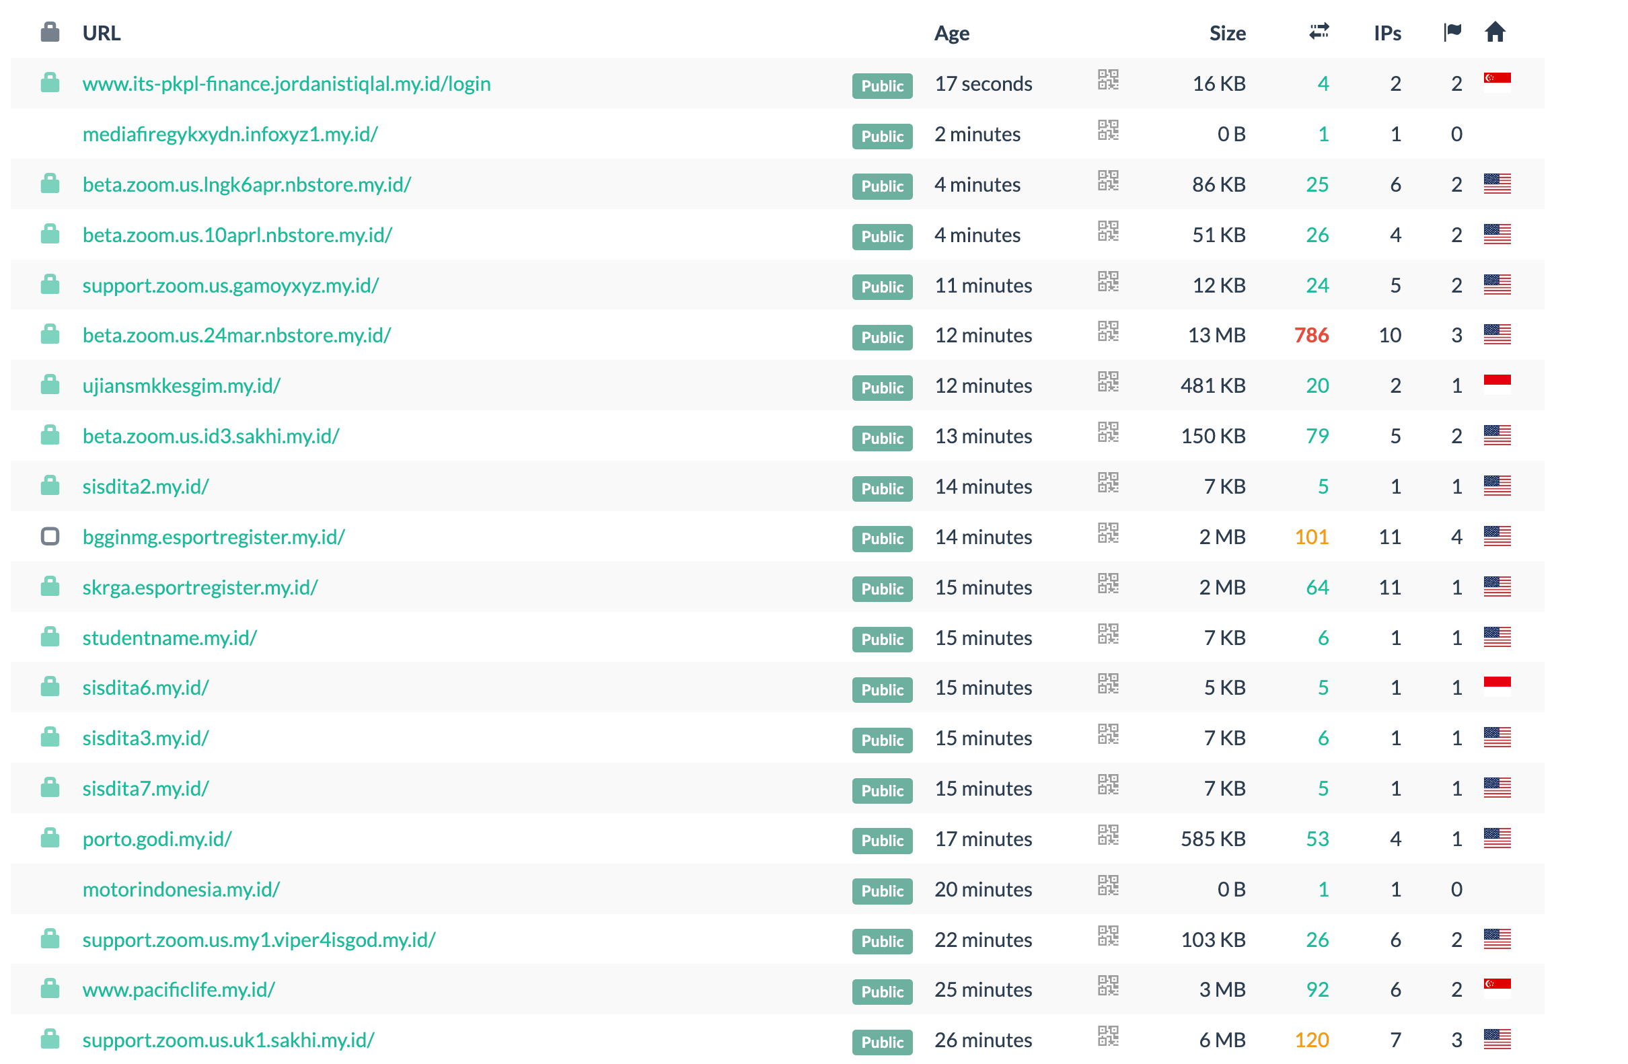Click the home icon in table header

coord(1495,32)
